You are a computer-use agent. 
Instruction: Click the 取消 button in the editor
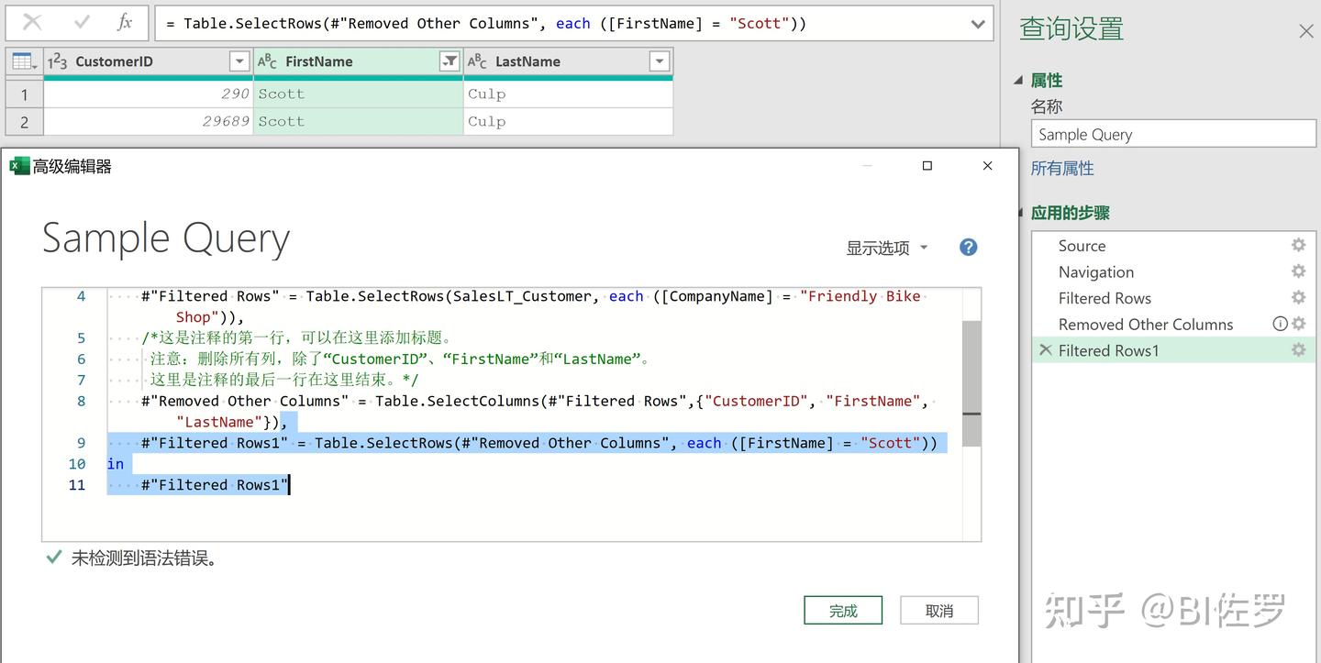[x=938, y=609]
